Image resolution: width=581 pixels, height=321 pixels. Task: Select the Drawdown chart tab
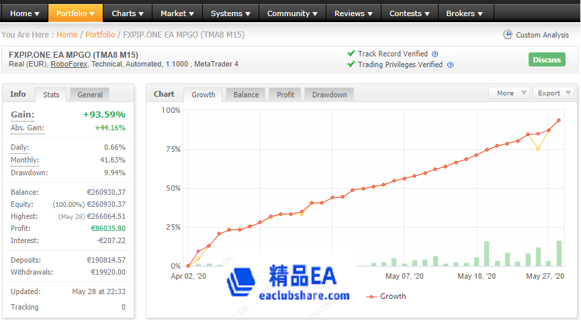click(x=329, y=95)
